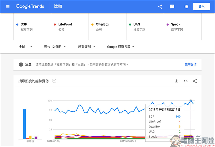Viewport: 215px width, 147px height.
Task: Select the LifeProof term card
Action: pyautogui.click(x=70, y=26)
